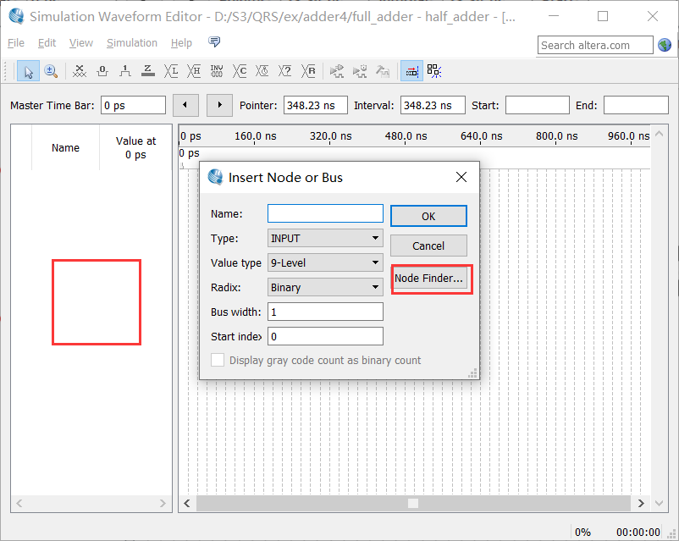Image resolution: width=679 pixels, height=541 pixels.
Task: Open the Node Finder
Action: pos(428,278)
